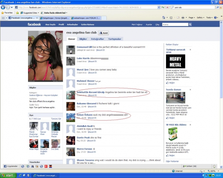
Task: Click the IE Home icon in command bar
Action: click(x=164, y=17)
